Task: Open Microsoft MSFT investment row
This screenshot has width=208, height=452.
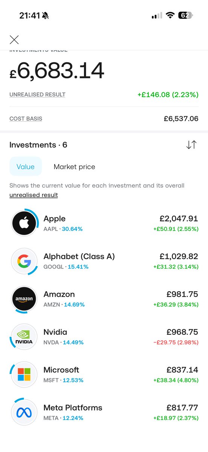Action: click(104, 374)
